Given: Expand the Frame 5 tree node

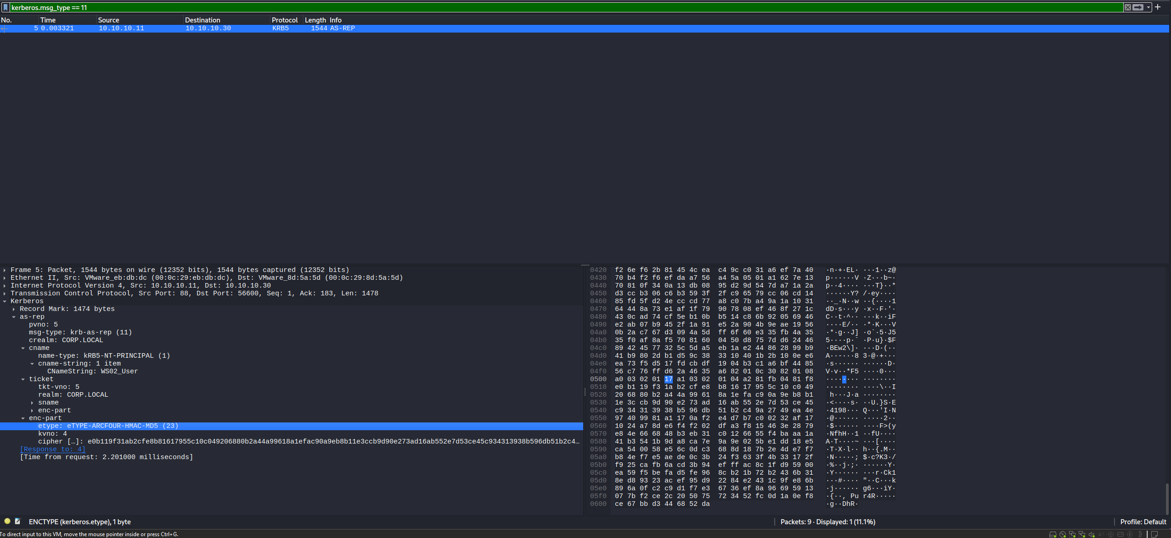Looking at the screenshot, I should click(5, 270).
